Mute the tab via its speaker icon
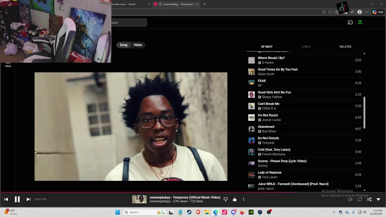 click(x=160, y=4)
